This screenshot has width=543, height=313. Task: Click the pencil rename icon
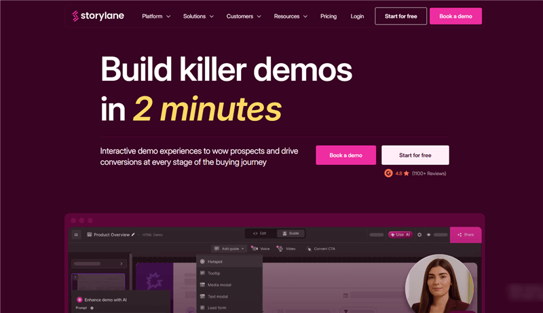[x=133, y=235]
